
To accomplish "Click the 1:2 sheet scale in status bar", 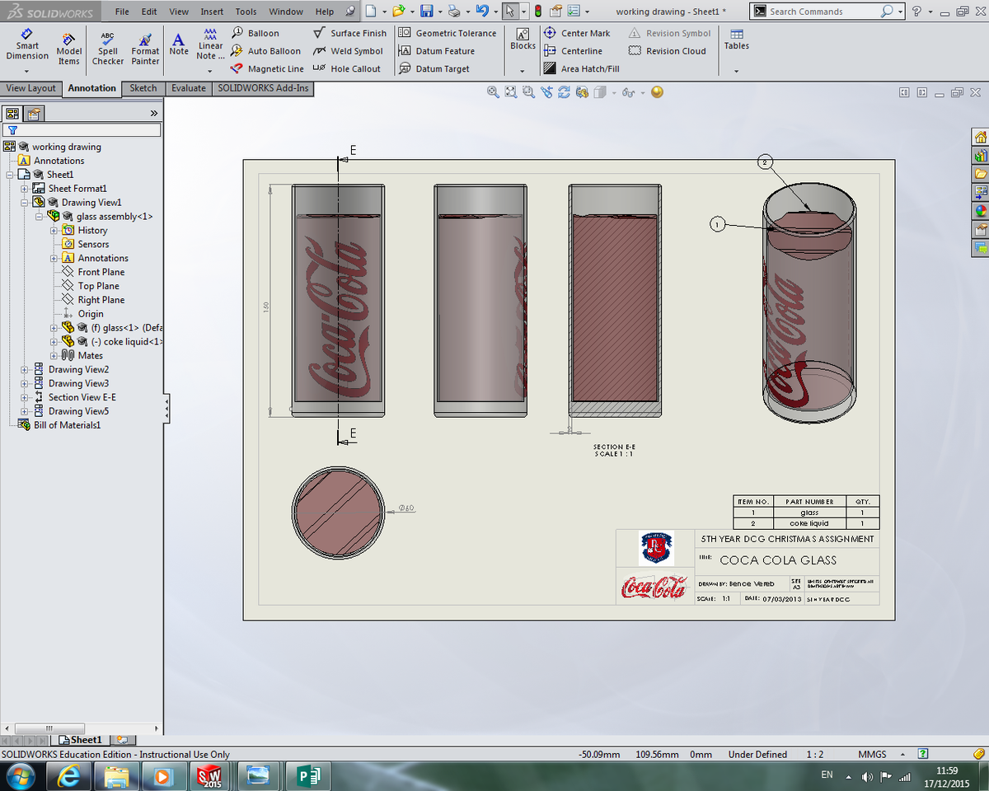I will [x=814, y=754].
